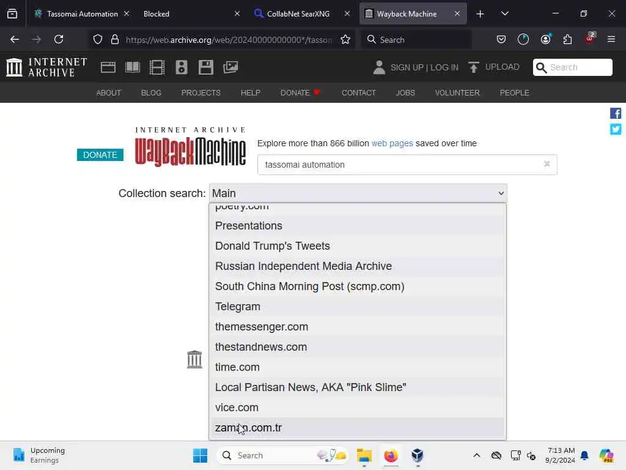Click the user avatar icon by Sign Up
The height and width of the screenshot is (470, 626).
point(379,67)
